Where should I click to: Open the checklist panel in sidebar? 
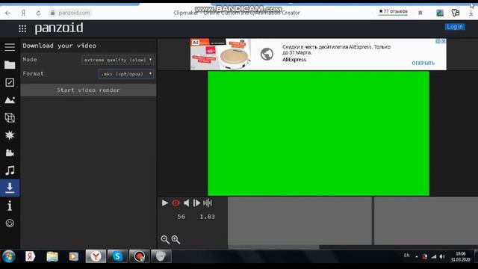click(10, 82)
